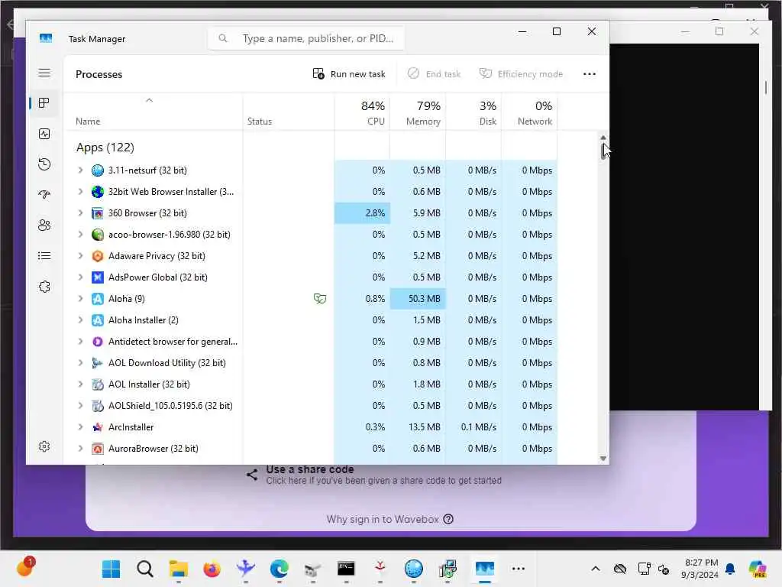Open the App history sidebar icon
This screenshot has width=782, height=587.
point(44,164)
